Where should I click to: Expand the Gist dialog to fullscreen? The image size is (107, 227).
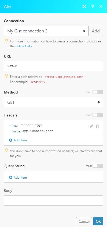[84, 6]
